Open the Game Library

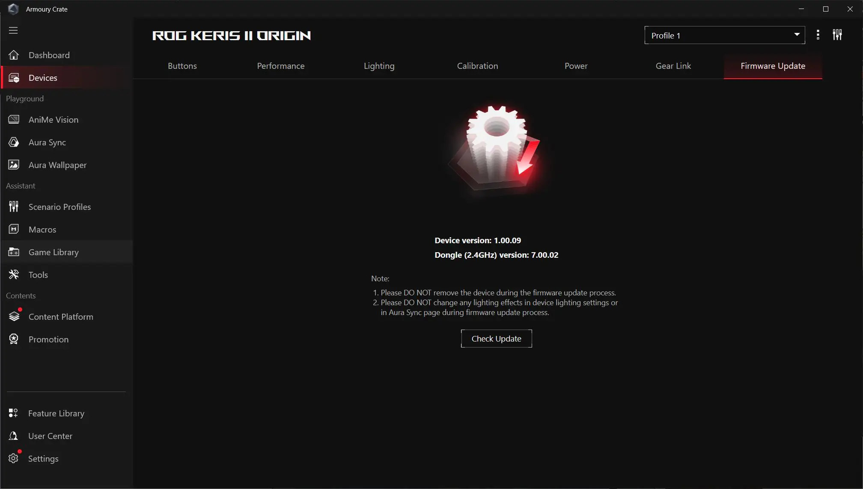53,252
